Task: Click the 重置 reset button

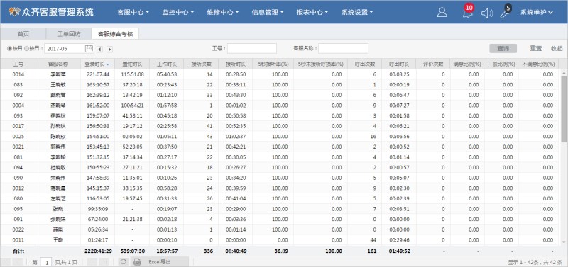Action: tap(536, 48)
